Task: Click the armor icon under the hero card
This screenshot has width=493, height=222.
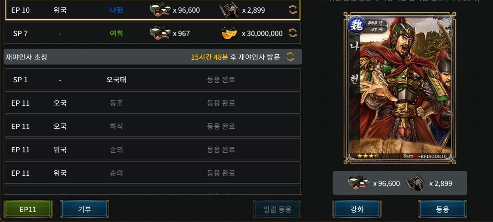Action: tap(414, 183)
